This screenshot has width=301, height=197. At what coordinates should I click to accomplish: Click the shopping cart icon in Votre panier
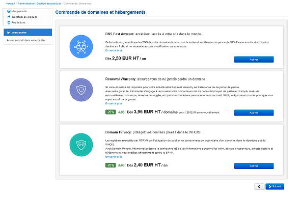(8, 33)
